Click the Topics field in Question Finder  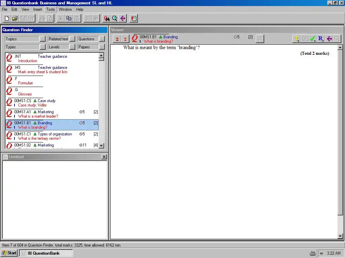22,39
